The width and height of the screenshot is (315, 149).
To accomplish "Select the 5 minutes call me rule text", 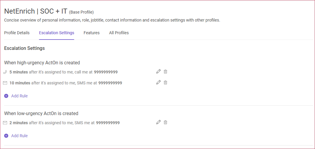I will click(63, 72).
